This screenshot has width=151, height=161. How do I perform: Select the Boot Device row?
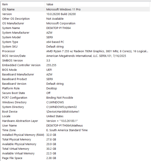tap(76, 111)
